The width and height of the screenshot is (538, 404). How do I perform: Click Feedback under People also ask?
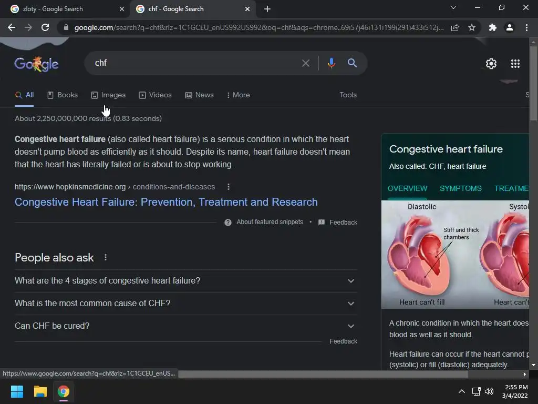(343, 341)
